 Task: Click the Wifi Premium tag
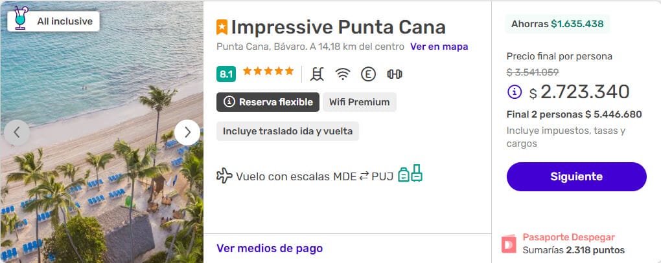click(360, 102)
